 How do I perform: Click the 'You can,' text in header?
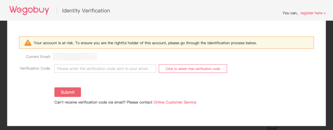click(290, 13)
